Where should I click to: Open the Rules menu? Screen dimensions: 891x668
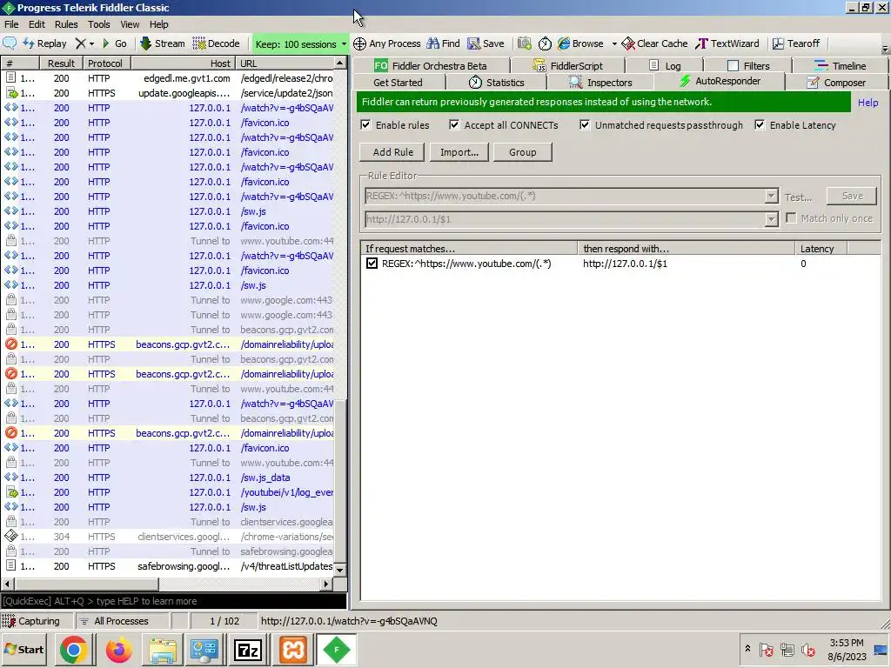pyautogui.click(x=66, y=24)
